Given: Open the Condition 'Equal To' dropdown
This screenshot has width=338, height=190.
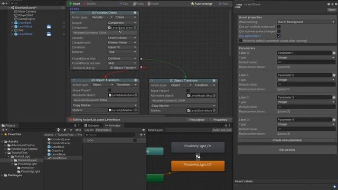Looking at the screenshot, I should click(x=122, y=47).
